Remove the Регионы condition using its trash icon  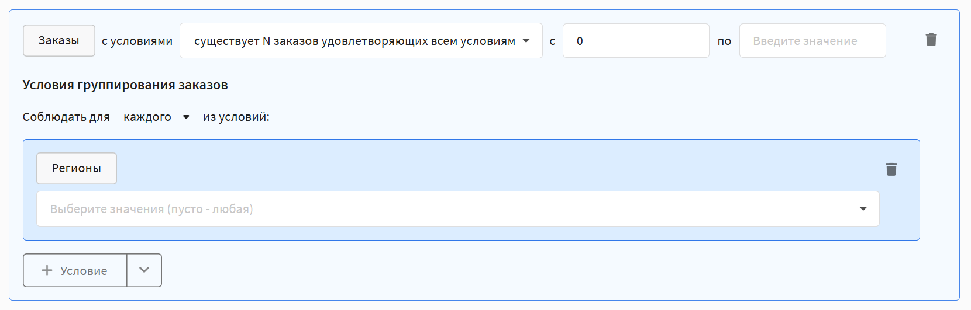click(891, 169)
